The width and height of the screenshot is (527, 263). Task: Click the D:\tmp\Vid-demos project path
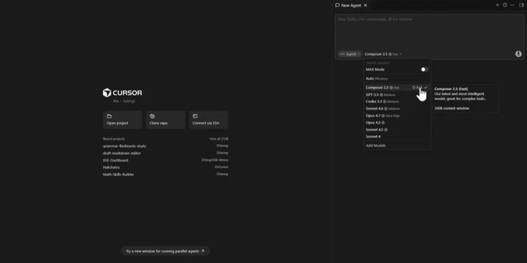coord(214,160)
